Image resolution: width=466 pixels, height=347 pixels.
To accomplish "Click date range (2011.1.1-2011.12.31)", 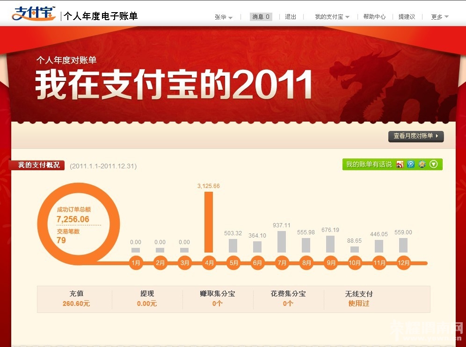I will [103, 166].
